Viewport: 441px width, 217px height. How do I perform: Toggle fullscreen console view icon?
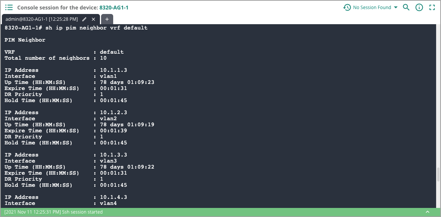click(432, 7)
